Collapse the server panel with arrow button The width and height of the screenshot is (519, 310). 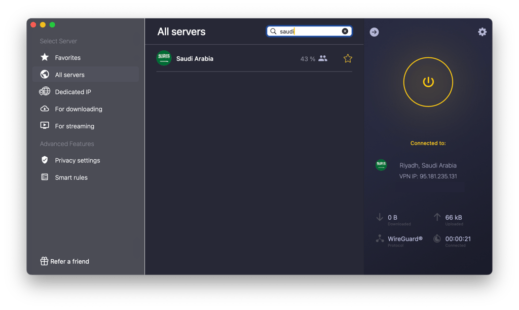point(375,32)
